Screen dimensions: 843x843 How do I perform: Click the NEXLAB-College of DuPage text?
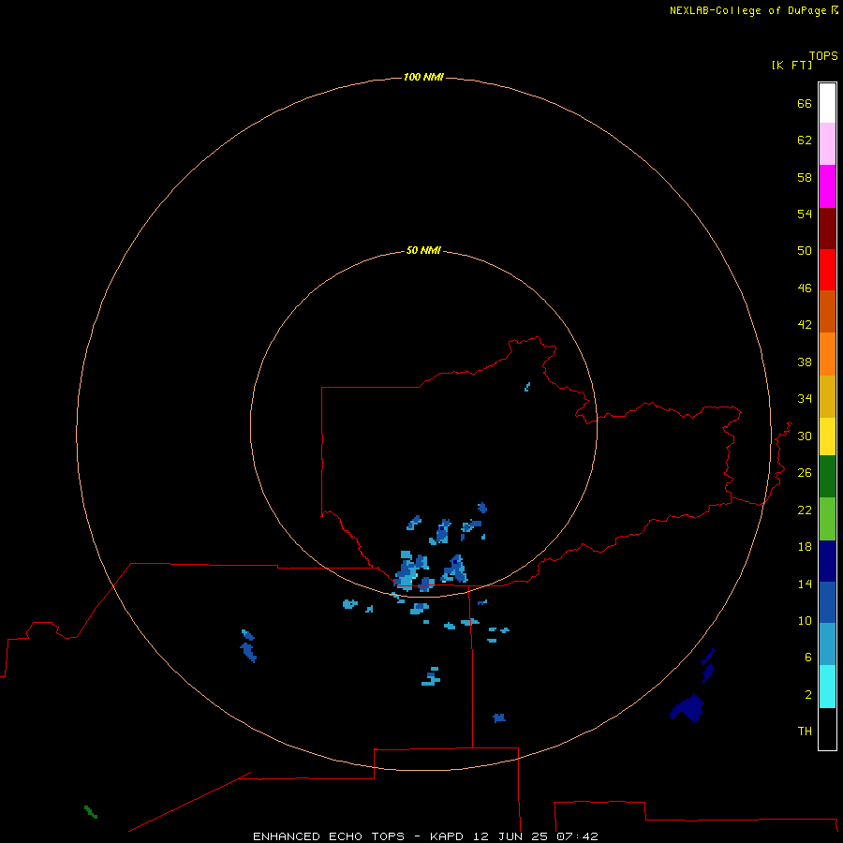pyautogui.click(x=747, y=10)
